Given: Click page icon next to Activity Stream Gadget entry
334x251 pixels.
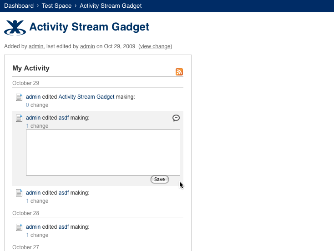Looking at the screenshot, I should [x=19, y=97].
